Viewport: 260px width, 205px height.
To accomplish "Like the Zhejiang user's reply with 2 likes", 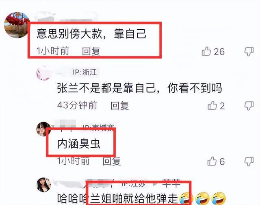I will click(212, 106).
